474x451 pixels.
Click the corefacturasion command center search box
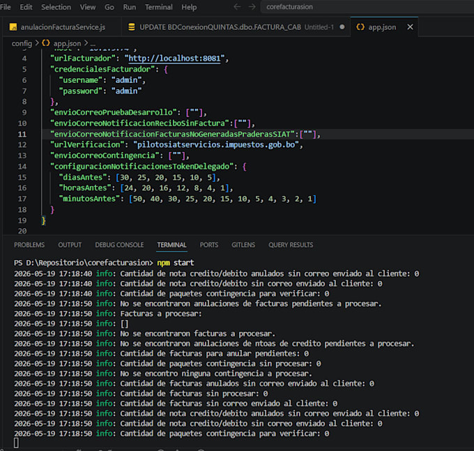point(367,7)
